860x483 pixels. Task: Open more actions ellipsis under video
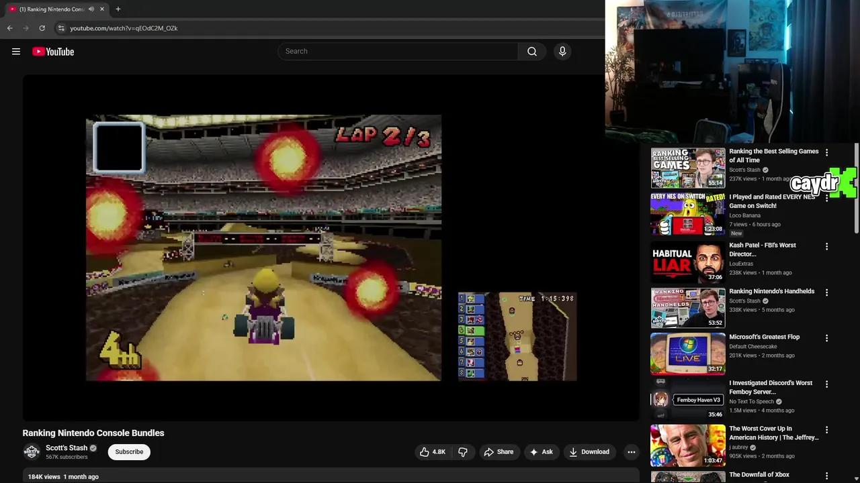[x=631, y=452]
